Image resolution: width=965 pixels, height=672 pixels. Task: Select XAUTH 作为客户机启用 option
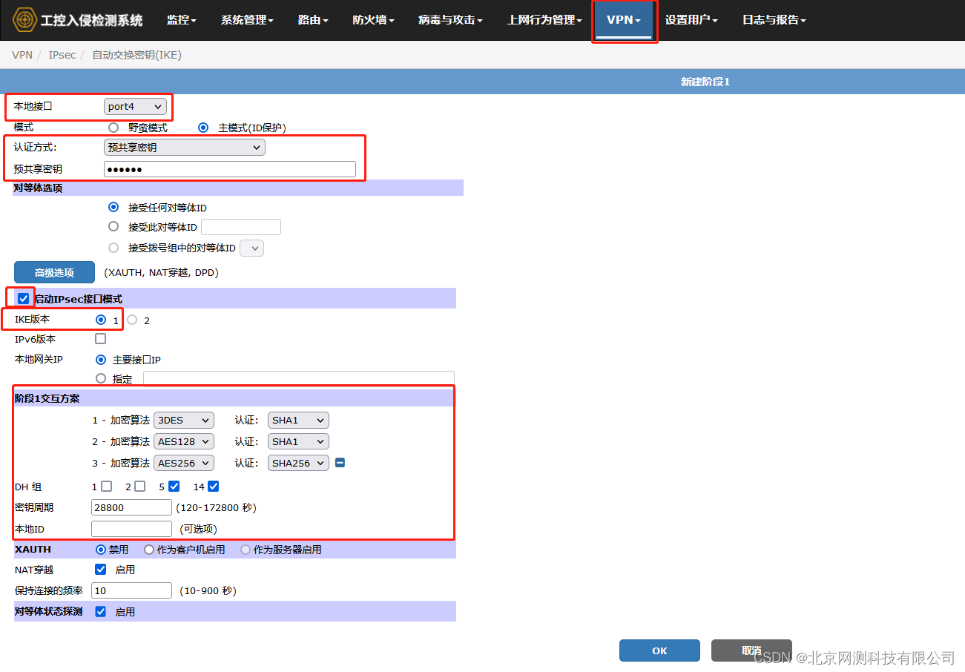149,550
